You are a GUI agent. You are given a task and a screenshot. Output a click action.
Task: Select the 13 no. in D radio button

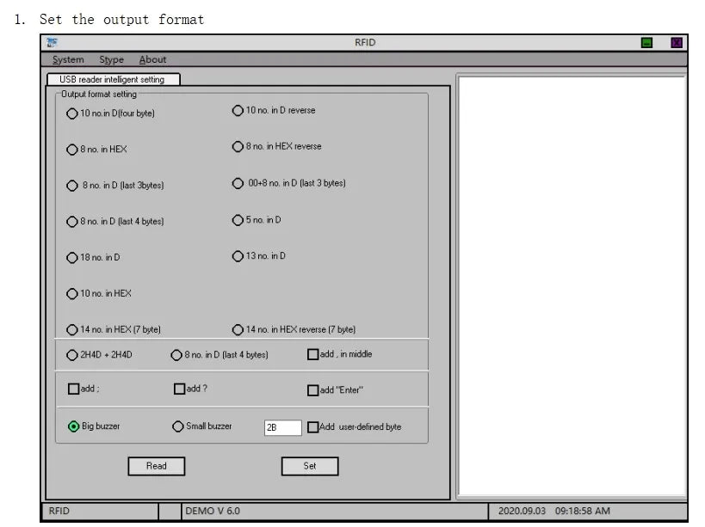tap(238, 256)
